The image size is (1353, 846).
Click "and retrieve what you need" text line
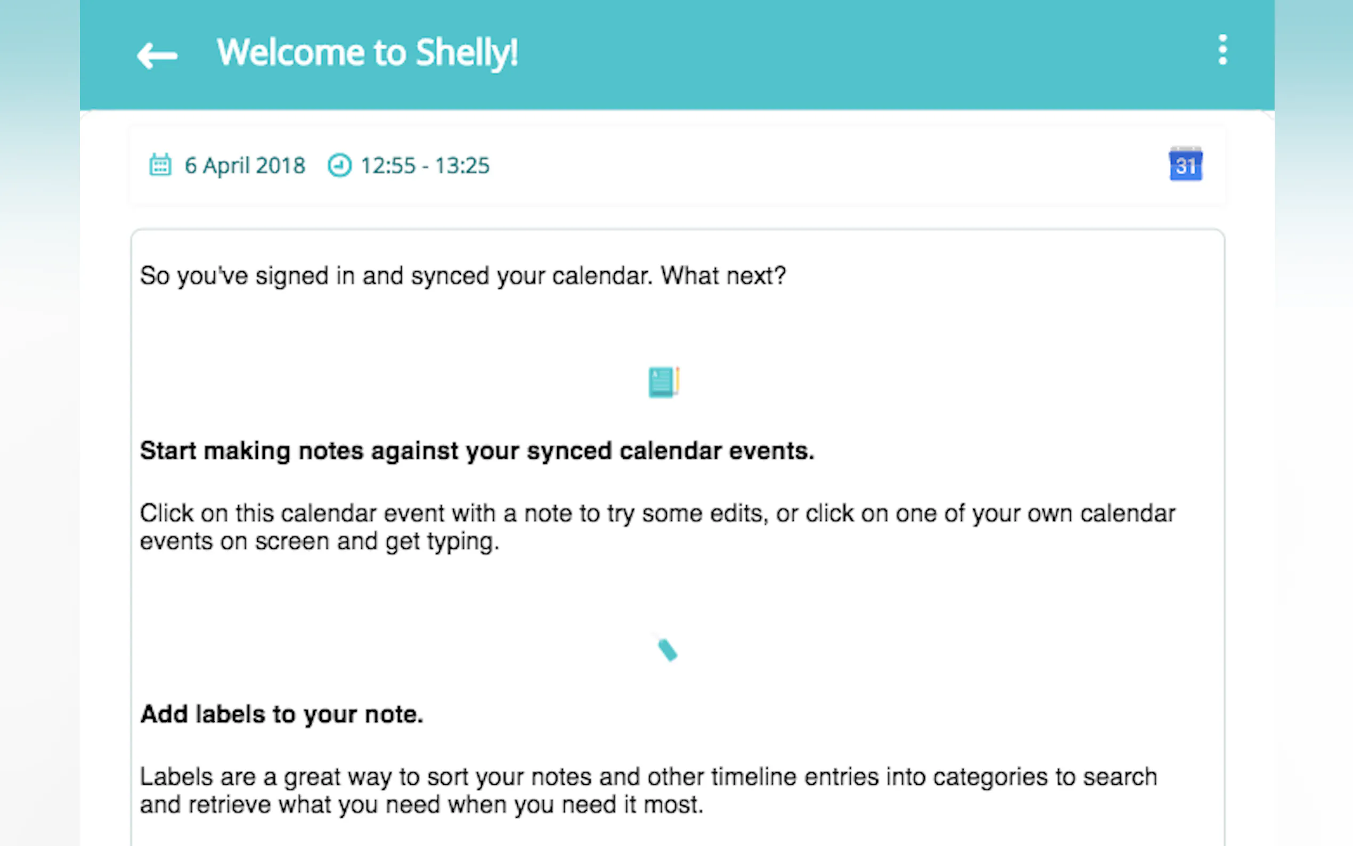[x=421, y=805]
